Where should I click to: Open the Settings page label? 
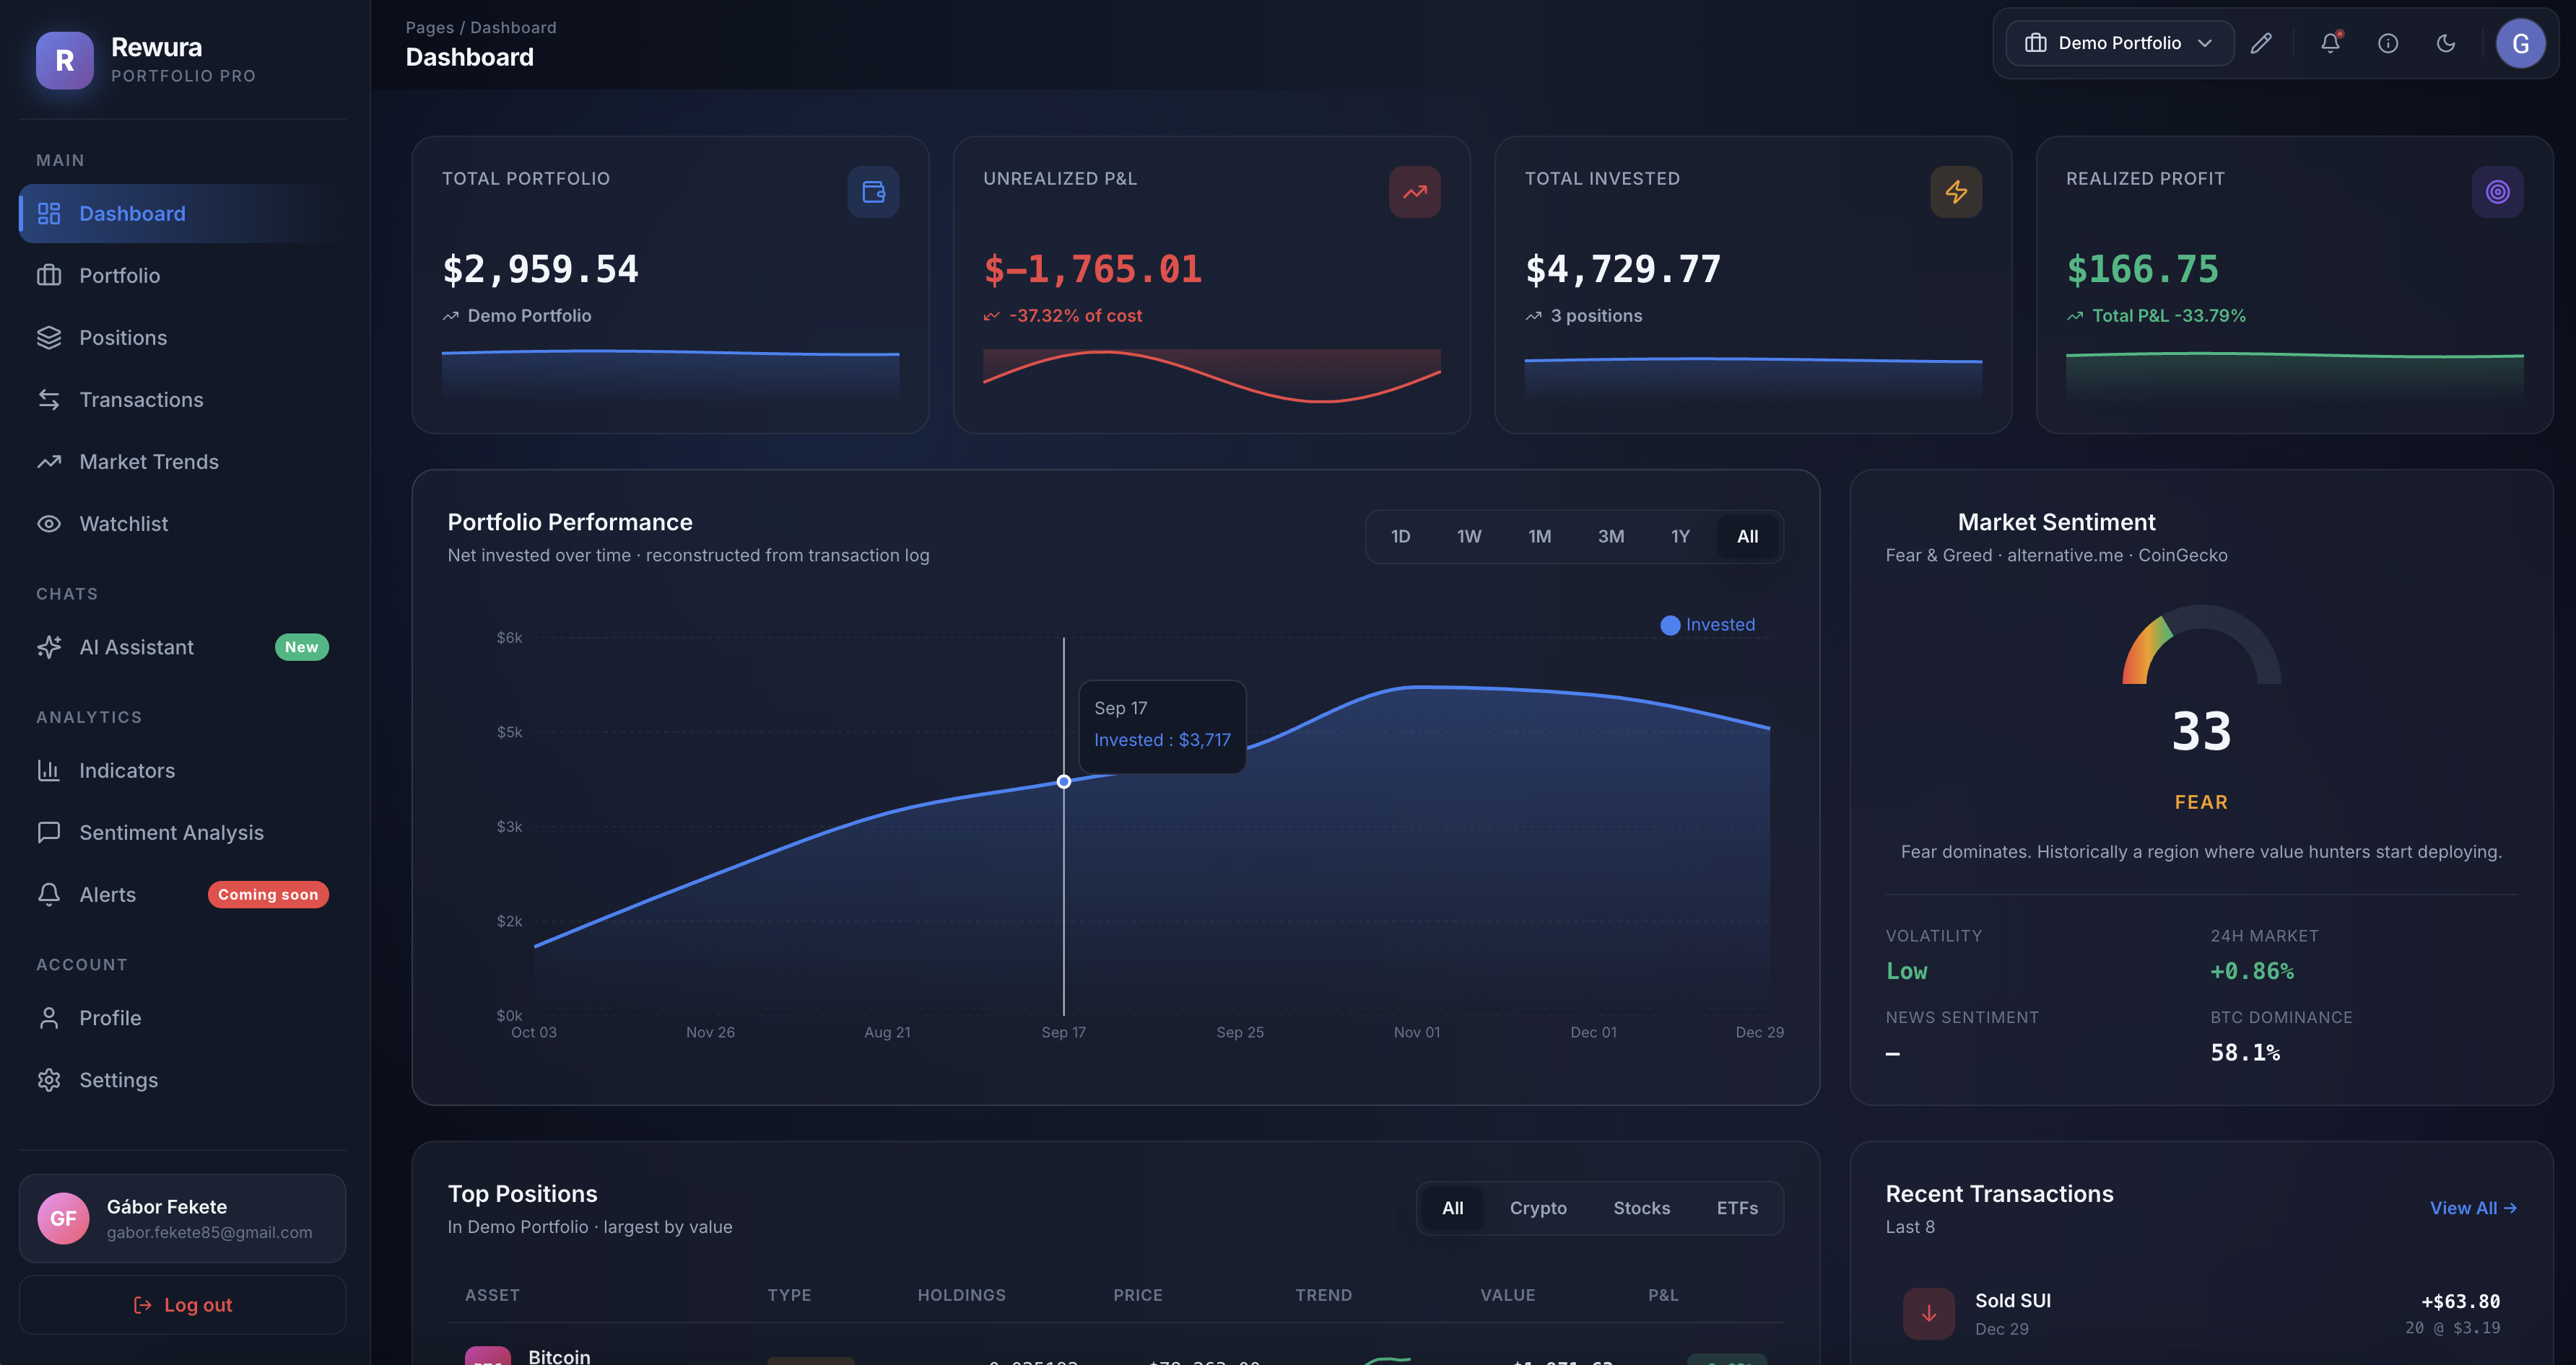tap(118, 1080)
